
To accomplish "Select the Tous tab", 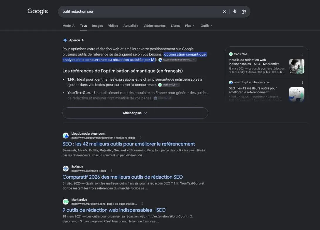I will pos(83,26).
